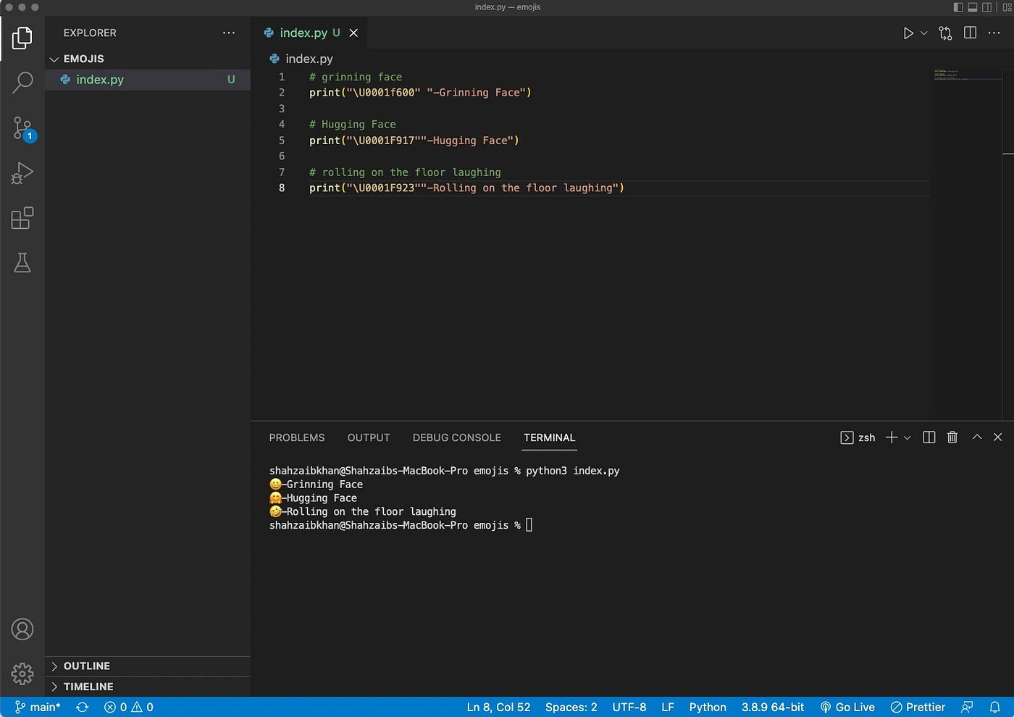Open the Search view icon
This screenshot has width=1014, height=717.
[x=22, y=83]
